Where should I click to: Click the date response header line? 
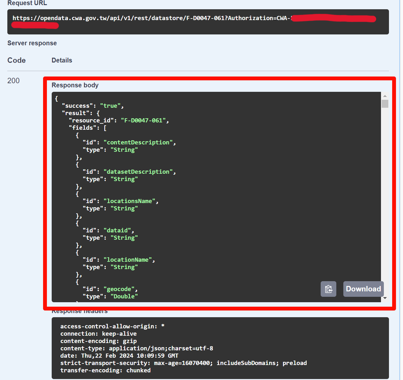click(119, 356)
